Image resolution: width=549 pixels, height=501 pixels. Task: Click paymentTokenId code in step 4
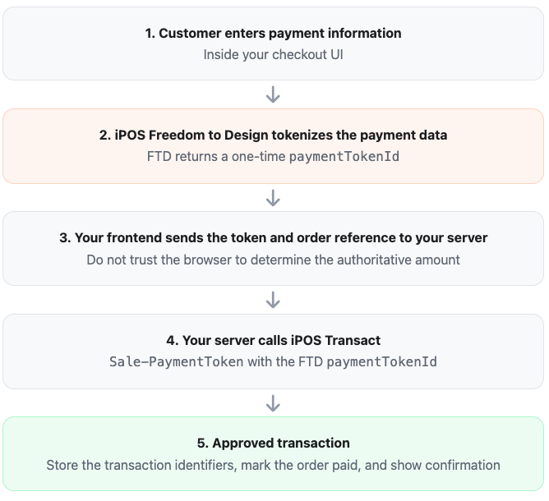(381, 361)
